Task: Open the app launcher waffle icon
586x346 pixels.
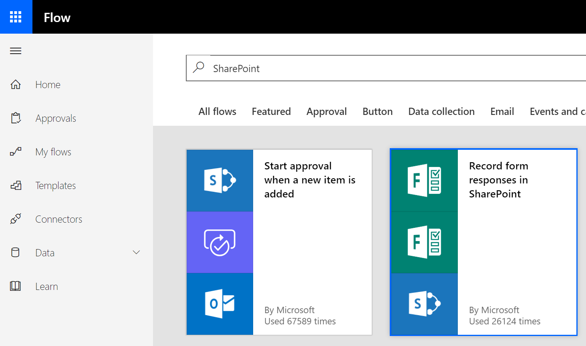Action: pyautogui.click(x=16, y=17)
